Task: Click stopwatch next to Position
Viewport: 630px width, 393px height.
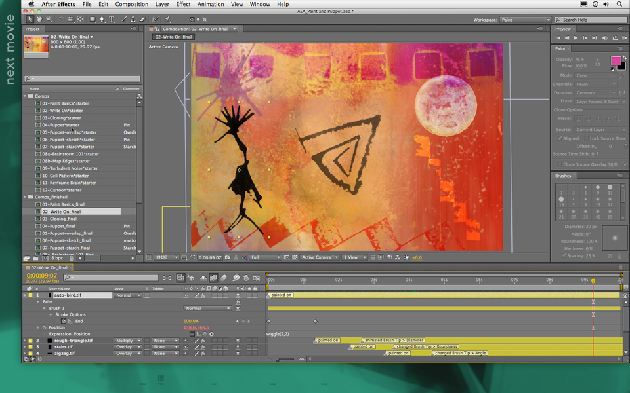Action: click(44, 327)
